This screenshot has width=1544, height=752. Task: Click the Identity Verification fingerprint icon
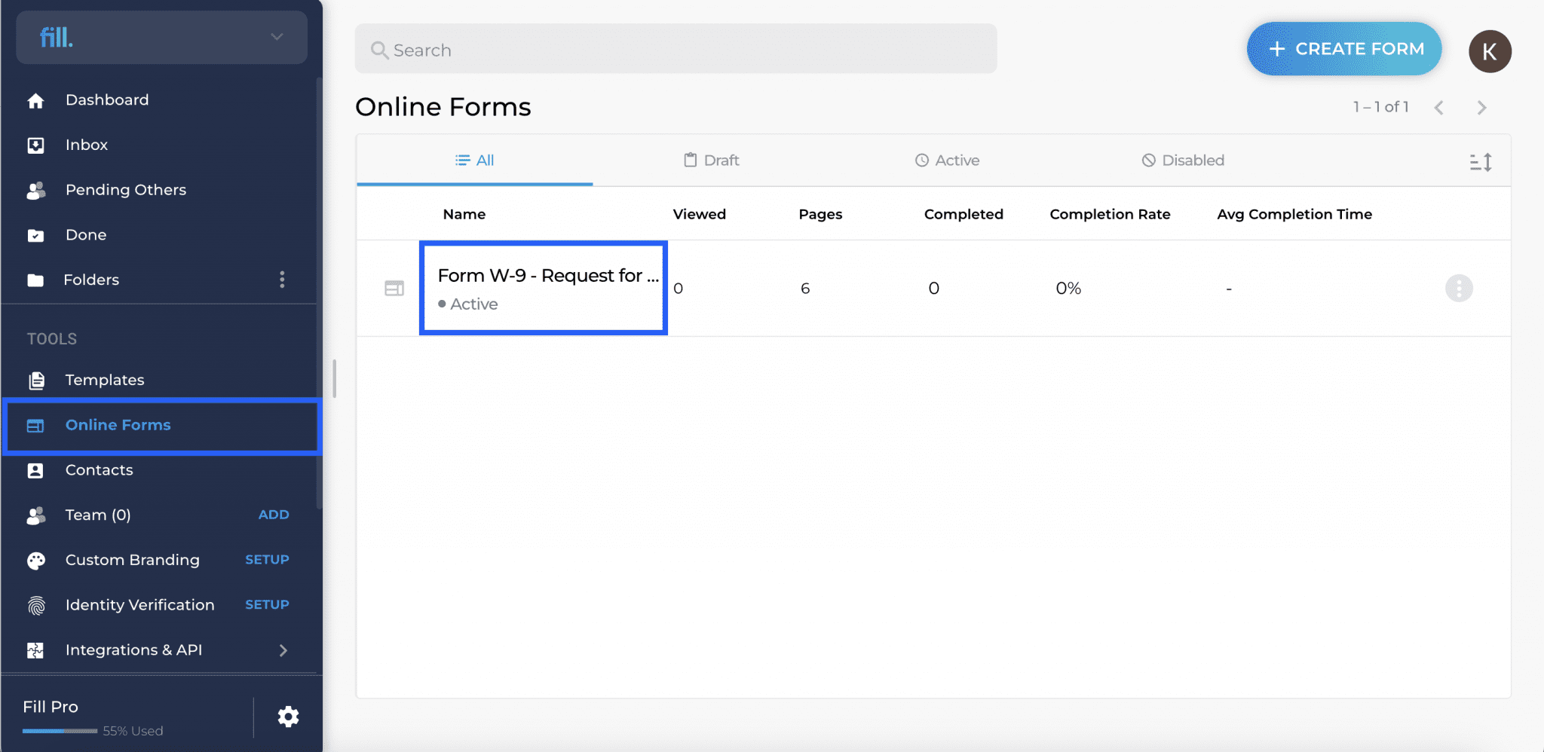tap(35, 605)
